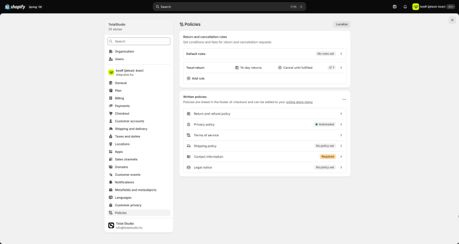Image resolution: width=459 pixels, height=244 pixels.
Task: Click the Automated badge on Privacy policy
Action: point(325,124)
